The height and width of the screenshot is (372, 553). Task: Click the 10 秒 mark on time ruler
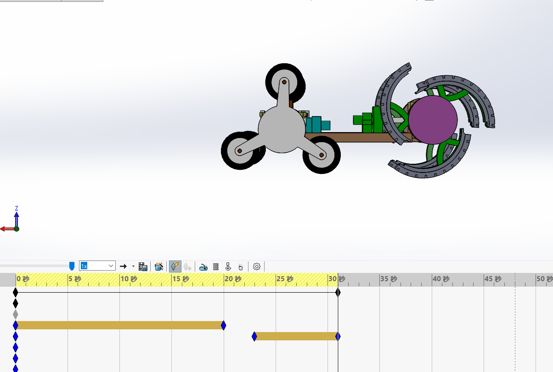129,279
